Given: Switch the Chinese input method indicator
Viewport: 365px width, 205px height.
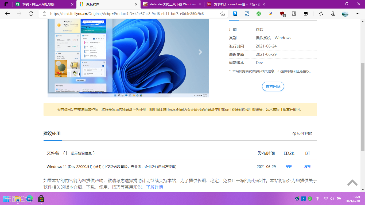Looking at the screenshot, I should point(317,199).
